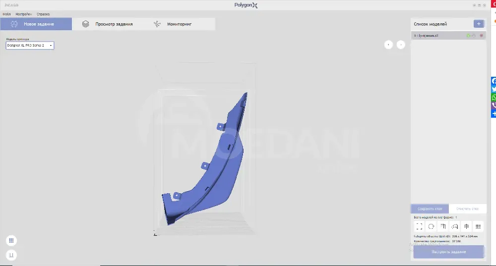Remove the model with the red delete icon
This screenshot has height=266, width=496.
point(482,36)
